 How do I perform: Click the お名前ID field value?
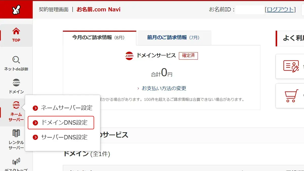point(250,10)
